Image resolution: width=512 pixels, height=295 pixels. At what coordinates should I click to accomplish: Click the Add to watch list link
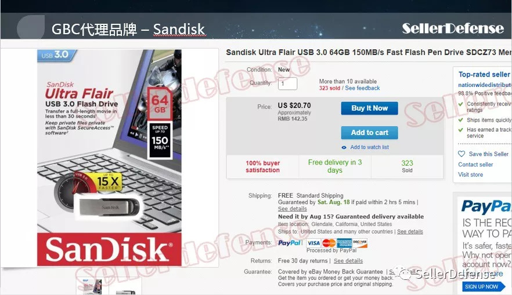coord(369,147)
